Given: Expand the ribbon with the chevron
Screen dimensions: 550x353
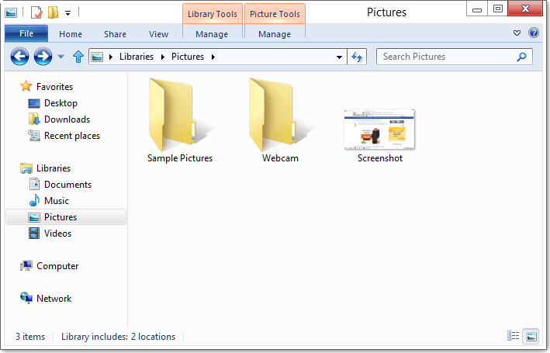Looking at the screenshot, I should click(x=517, y=33).
